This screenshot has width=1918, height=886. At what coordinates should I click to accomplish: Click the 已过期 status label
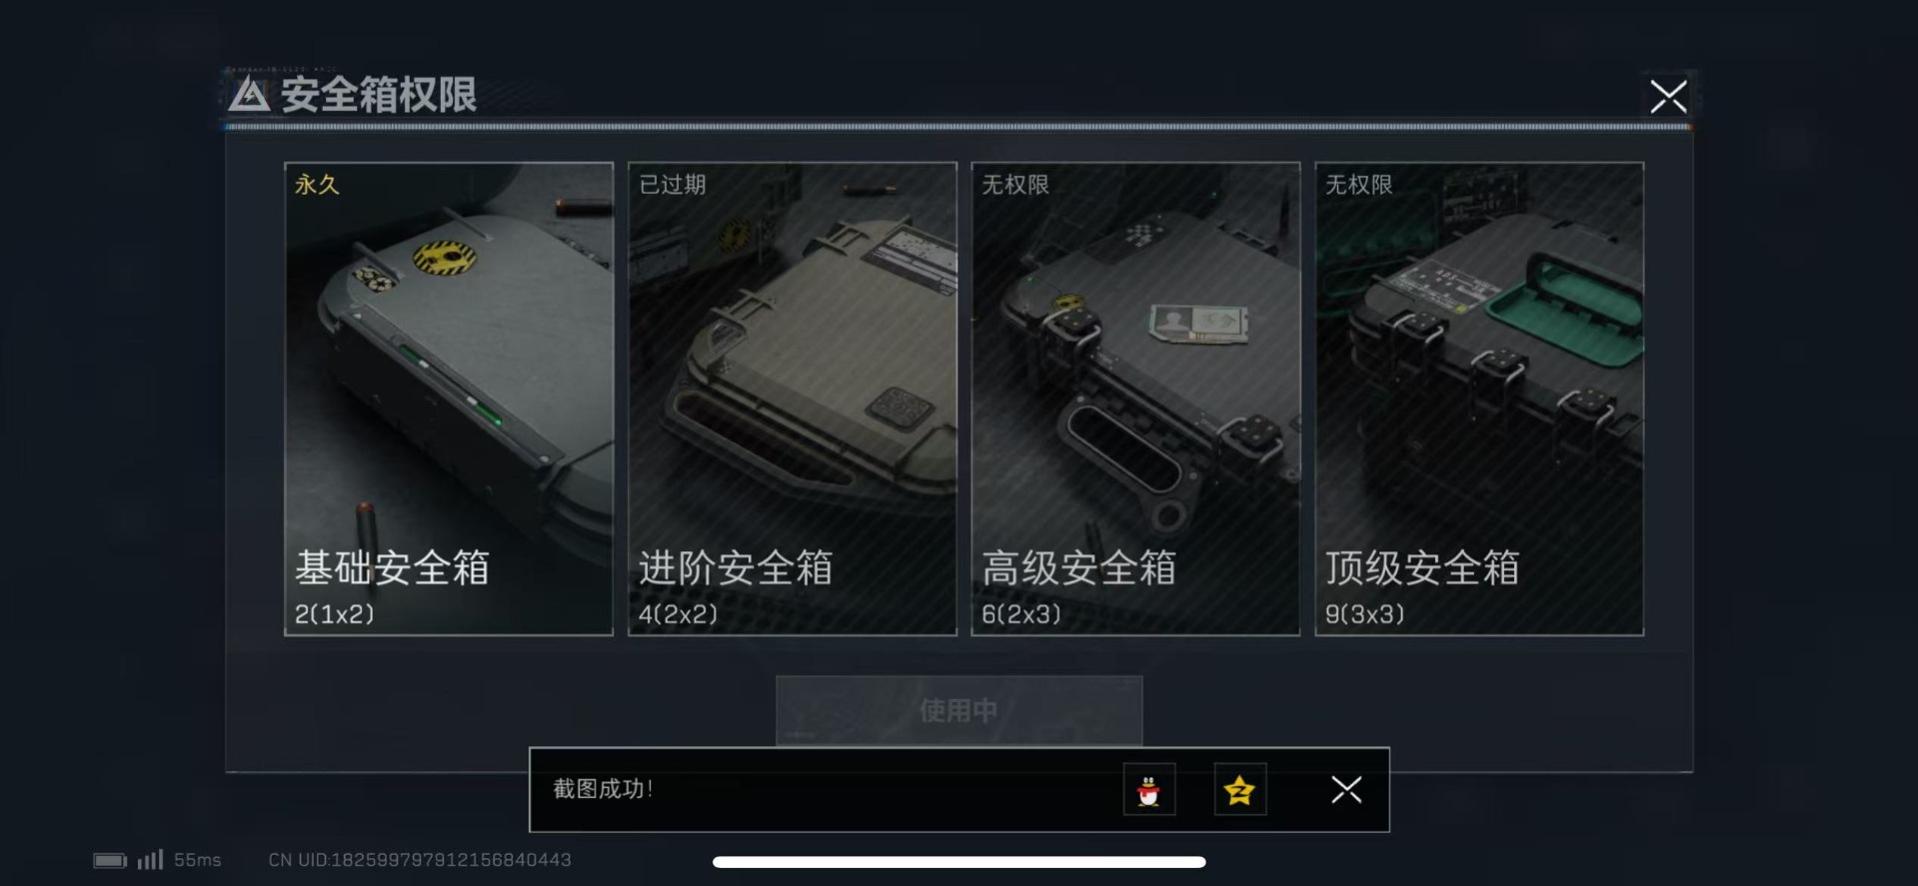click(x=672, y=184)
